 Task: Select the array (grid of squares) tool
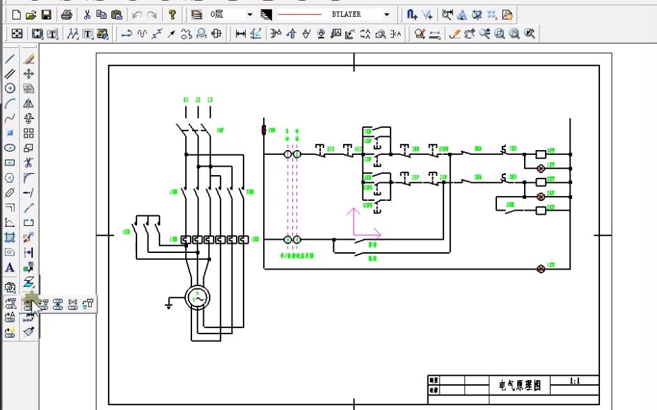[x=29, y=133]
